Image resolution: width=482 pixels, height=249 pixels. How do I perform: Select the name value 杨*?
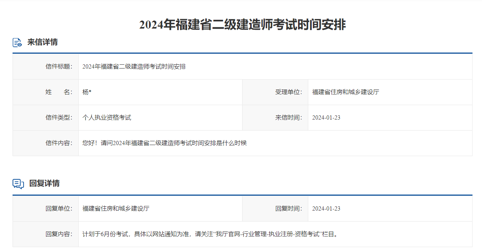86,92
